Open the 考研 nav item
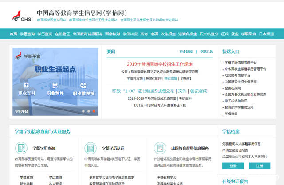Screen dimensions: 284x185 point(154,34)
